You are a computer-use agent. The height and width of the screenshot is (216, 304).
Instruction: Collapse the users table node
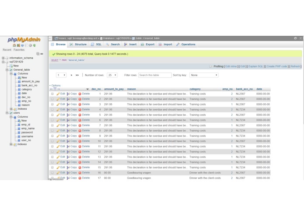pos(7,113)
